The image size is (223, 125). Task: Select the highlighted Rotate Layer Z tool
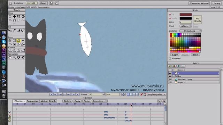pyautogui.click(x=18, y=41)
